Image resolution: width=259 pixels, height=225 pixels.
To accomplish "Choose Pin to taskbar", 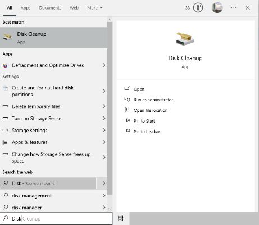I will 147,132.
